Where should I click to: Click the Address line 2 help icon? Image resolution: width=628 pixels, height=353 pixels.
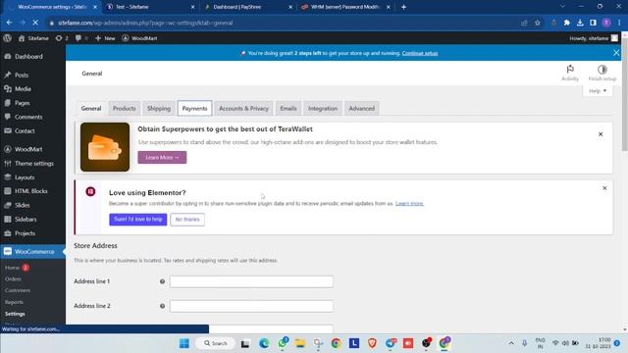pyautogui.click(x=162, y=306)
